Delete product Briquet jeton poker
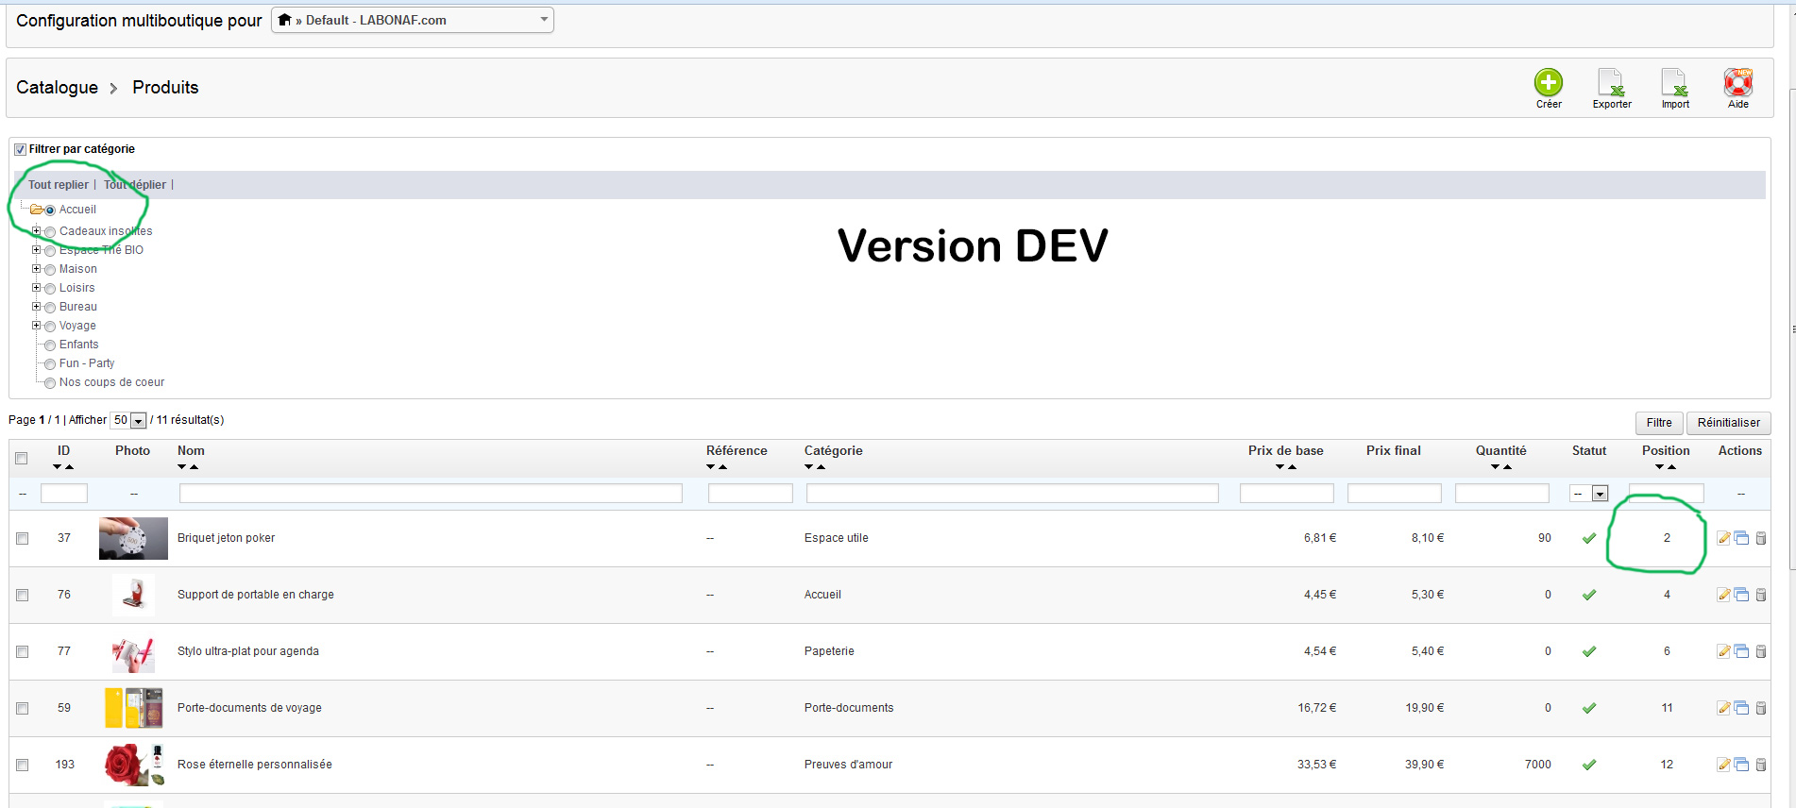Viewport: 1796px width, 808px height. [1761, 538]
